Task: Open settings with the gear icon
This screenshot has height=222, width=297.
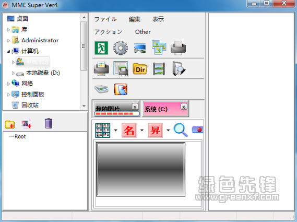Action: 121,48
